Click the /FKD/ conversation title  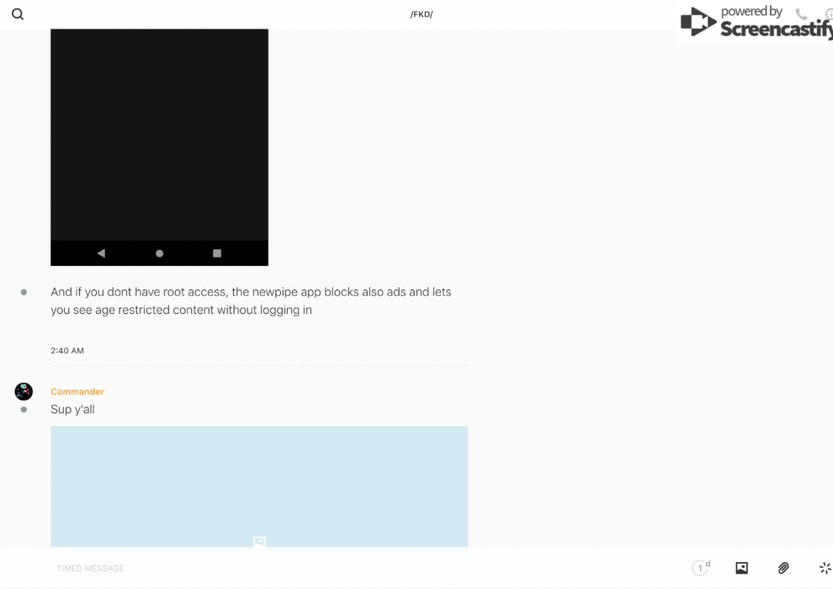421,14
